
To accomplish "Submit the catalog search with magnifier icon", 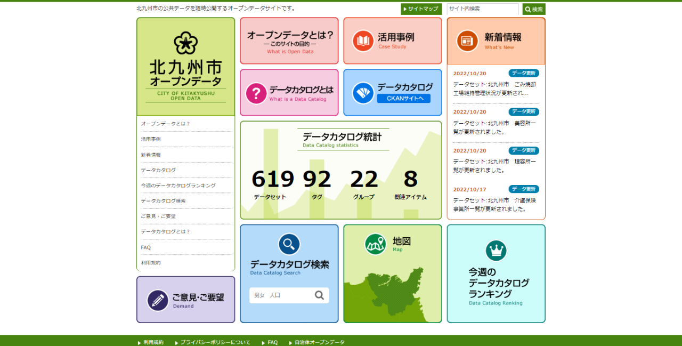I will pyautogui.click(x=320, y=295).
